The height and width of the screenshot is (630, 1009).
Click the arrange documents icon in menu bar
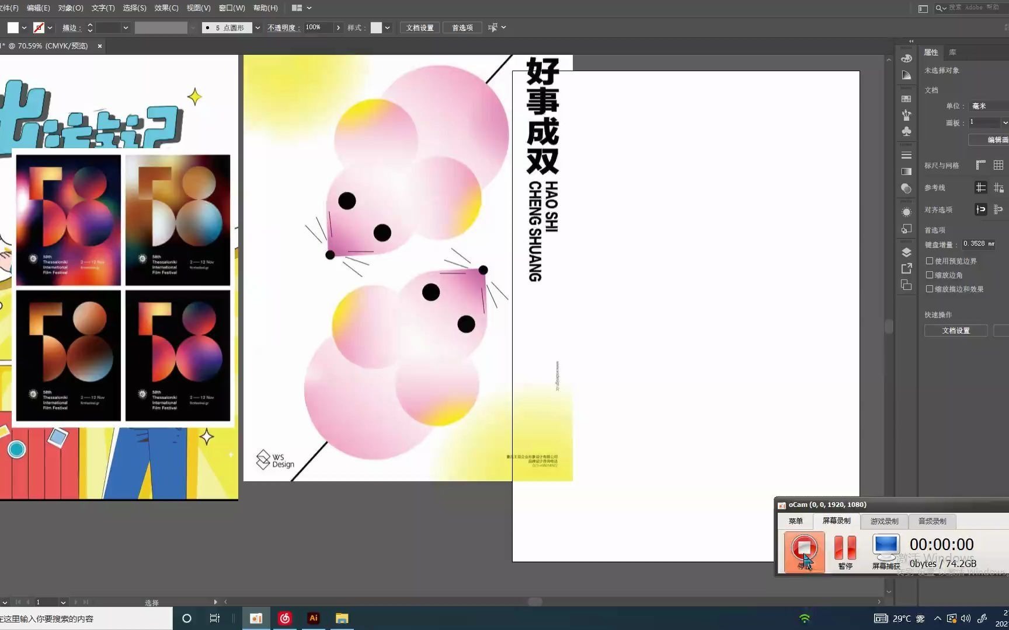(x=297, y=8)
